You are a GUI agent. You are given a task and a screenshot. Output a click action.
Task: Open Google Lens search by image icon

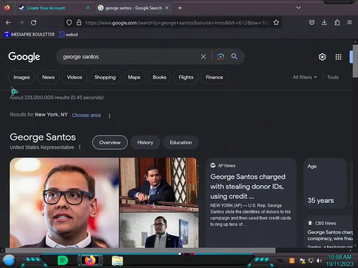[x=220, y=57]
